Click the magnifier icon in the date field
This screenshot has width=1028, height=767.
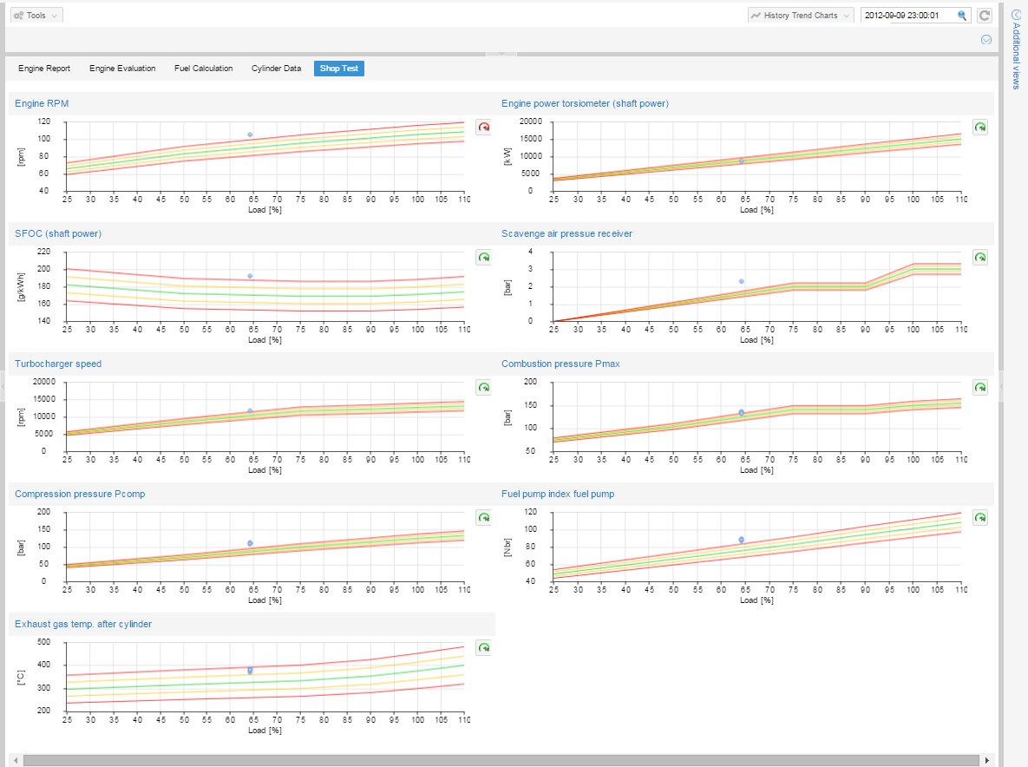[x=962, y=16]
